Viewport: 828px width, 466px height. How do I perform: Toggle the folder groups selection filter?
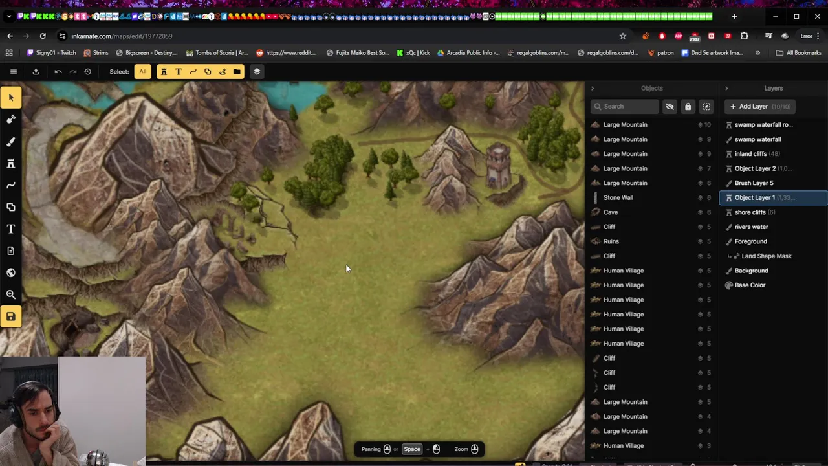click(x=237, y=72)
